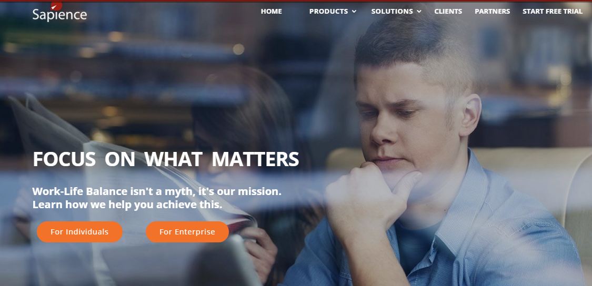Choose the For Enterprise button
Screen dimensions: 592x286
tap(187, 232)
